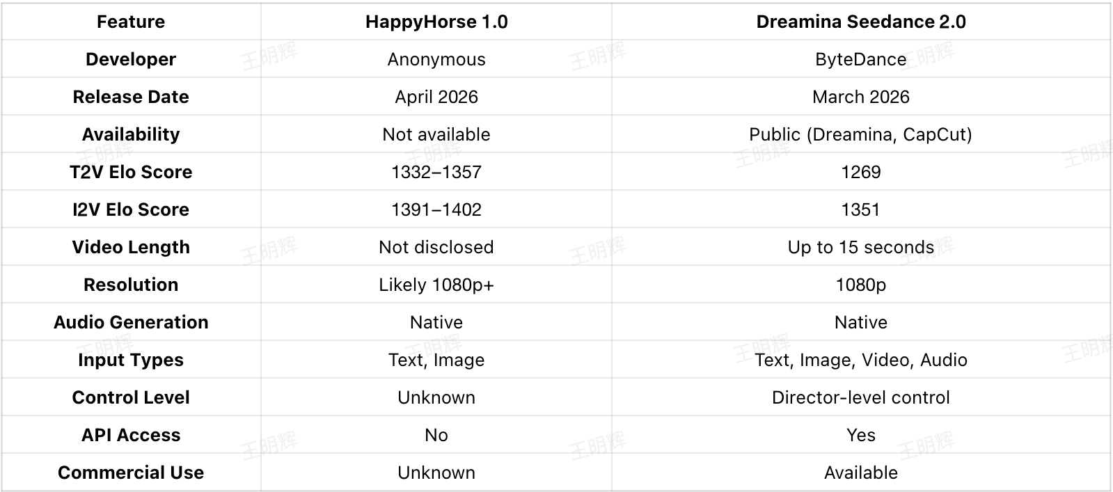Click the Director-level control cell

pyautogui.click(x=860, y=397)
